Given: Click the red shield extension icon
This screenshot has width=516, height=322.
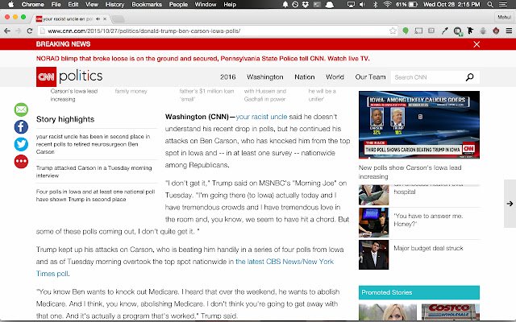Looking at the screenshot, I should point(496,31).
